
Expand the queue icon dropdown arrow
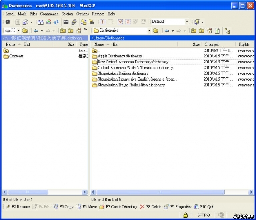[x=31, y=22]
